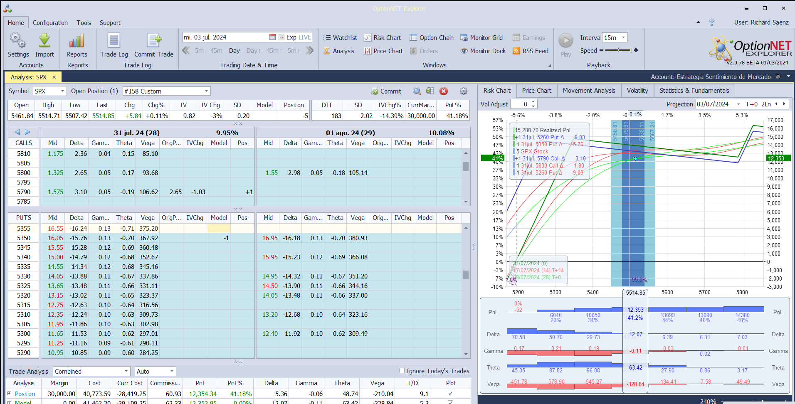Image resolution: width=795 pixels, height=404 pixels.
Task: Switch to the Volatility tab
Action: point(637,91)
